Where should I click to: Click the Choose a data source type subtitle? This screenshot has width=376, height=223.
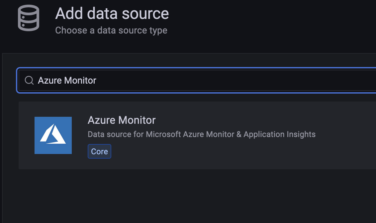coord(111,31)
